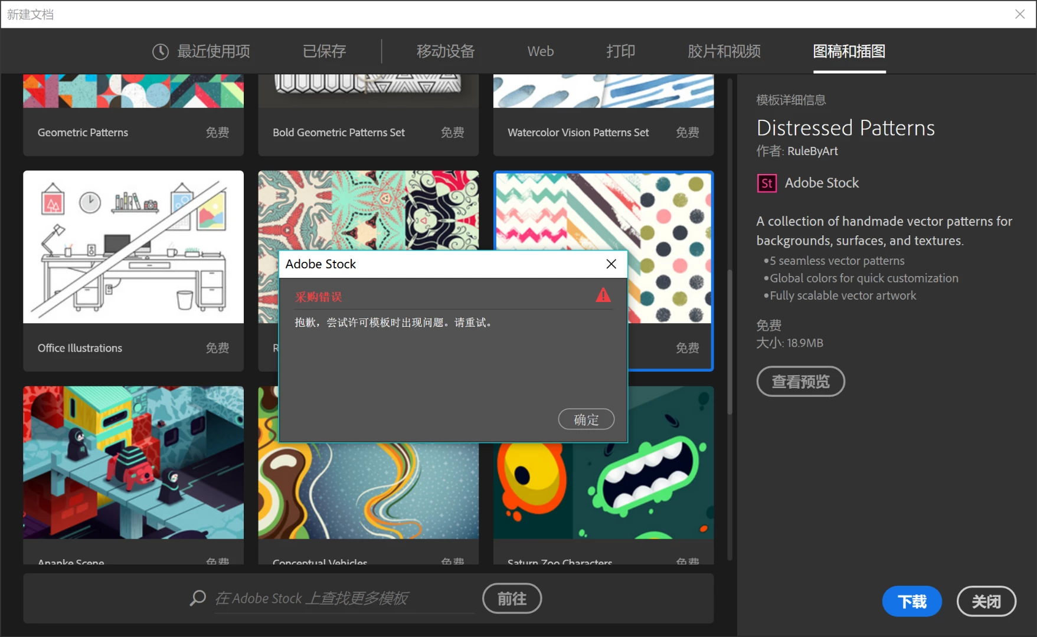The width and height of the screenshot is (1037, 637).
Task: Click the author name RuleByArt
Action: [812, 151]
